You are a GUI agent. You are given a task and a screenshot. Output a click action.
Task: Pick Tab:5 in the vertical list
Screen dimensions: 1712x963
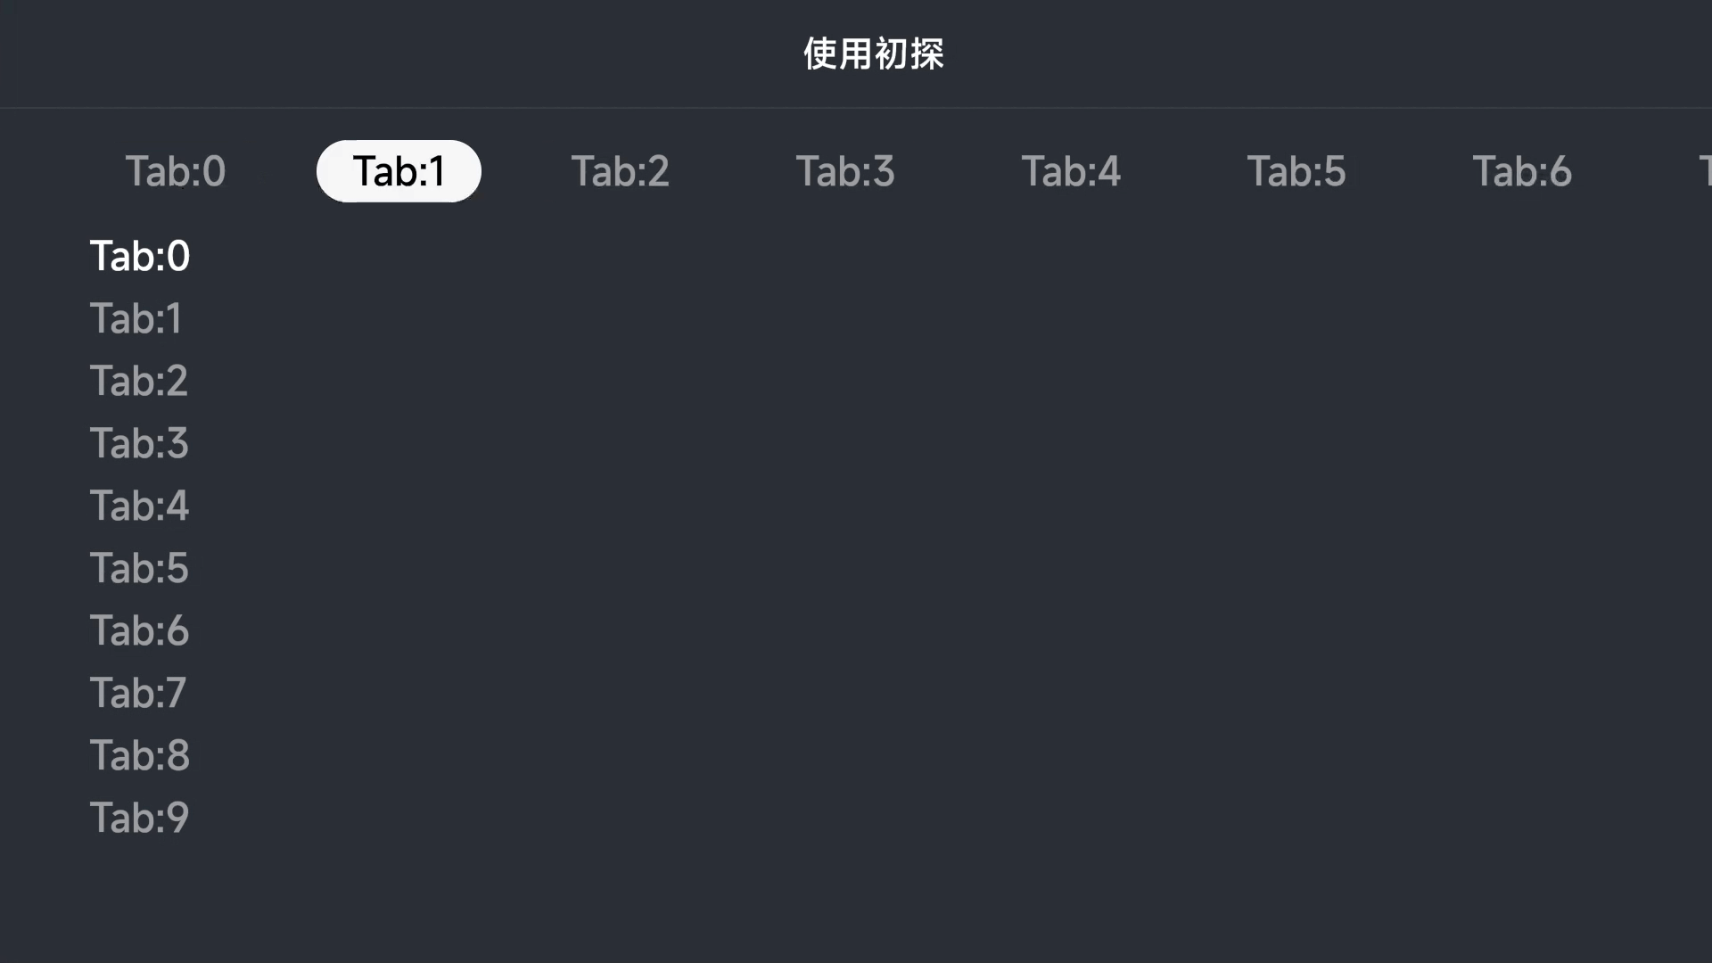pos(139,569)
